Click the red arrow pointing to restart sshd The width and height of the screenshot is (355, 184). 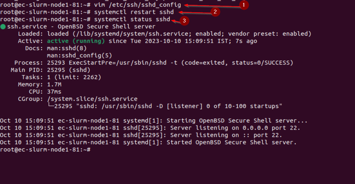click(195, 13)
